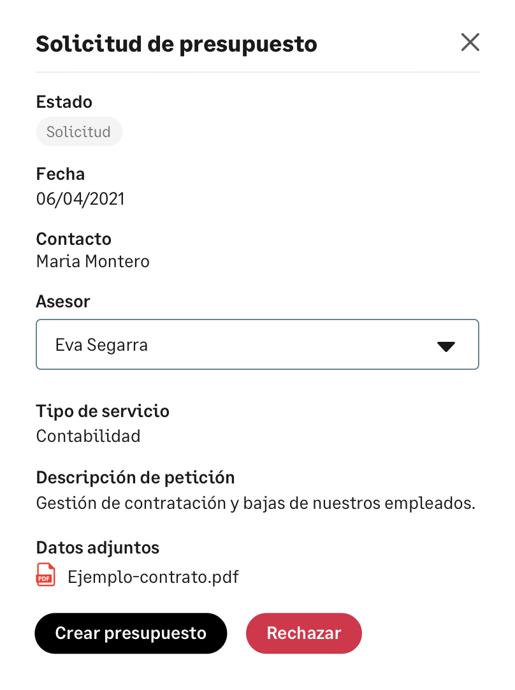Select the date 06/04/2021
Image resolution: width=515 pixels, height=690 pixels.
click(x=80, y=199)
